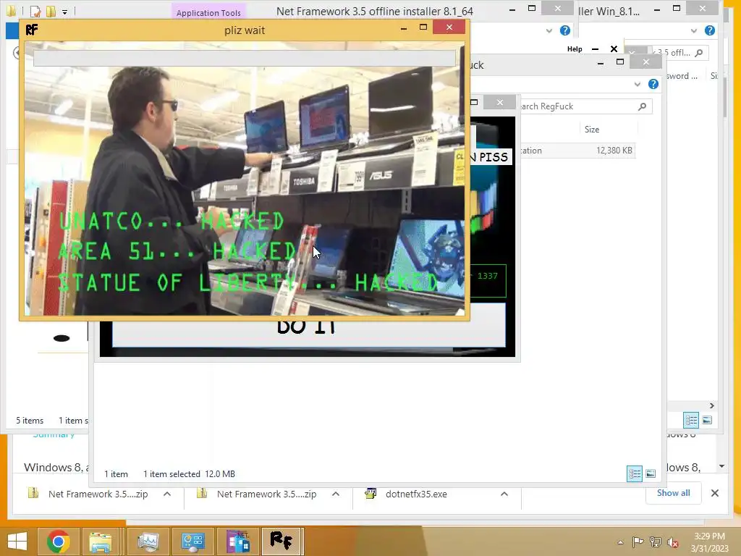The width and height of the screenshot is (741, 556).
Task: Click the '5 items' status text
Action: pos(30,421)
